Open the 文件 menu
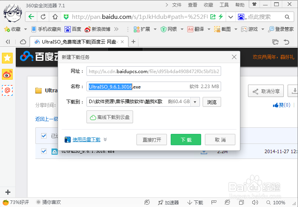The height and width of the screenshot is (207, 298). (177, 5)
